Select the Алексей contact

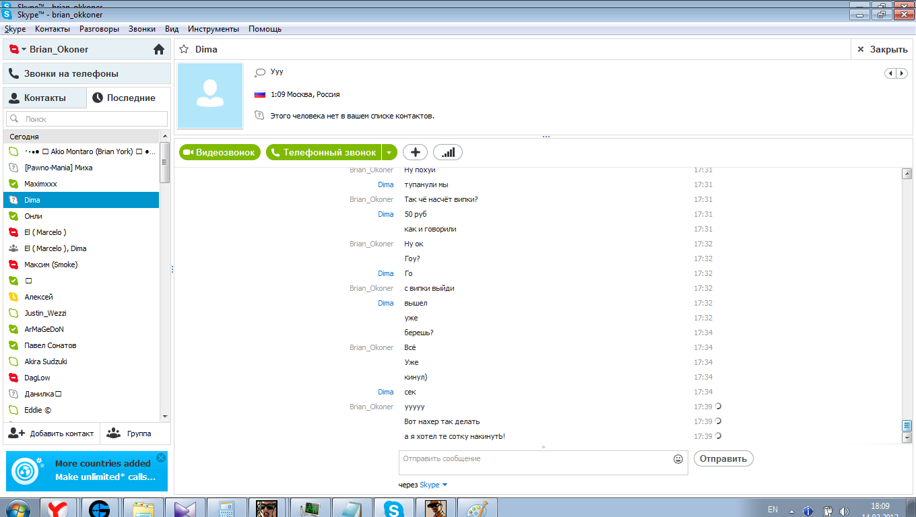(81, 297)
